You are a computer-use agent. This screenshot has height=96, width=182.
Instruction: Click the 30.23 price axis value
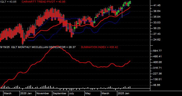click(x=157, y=28)
